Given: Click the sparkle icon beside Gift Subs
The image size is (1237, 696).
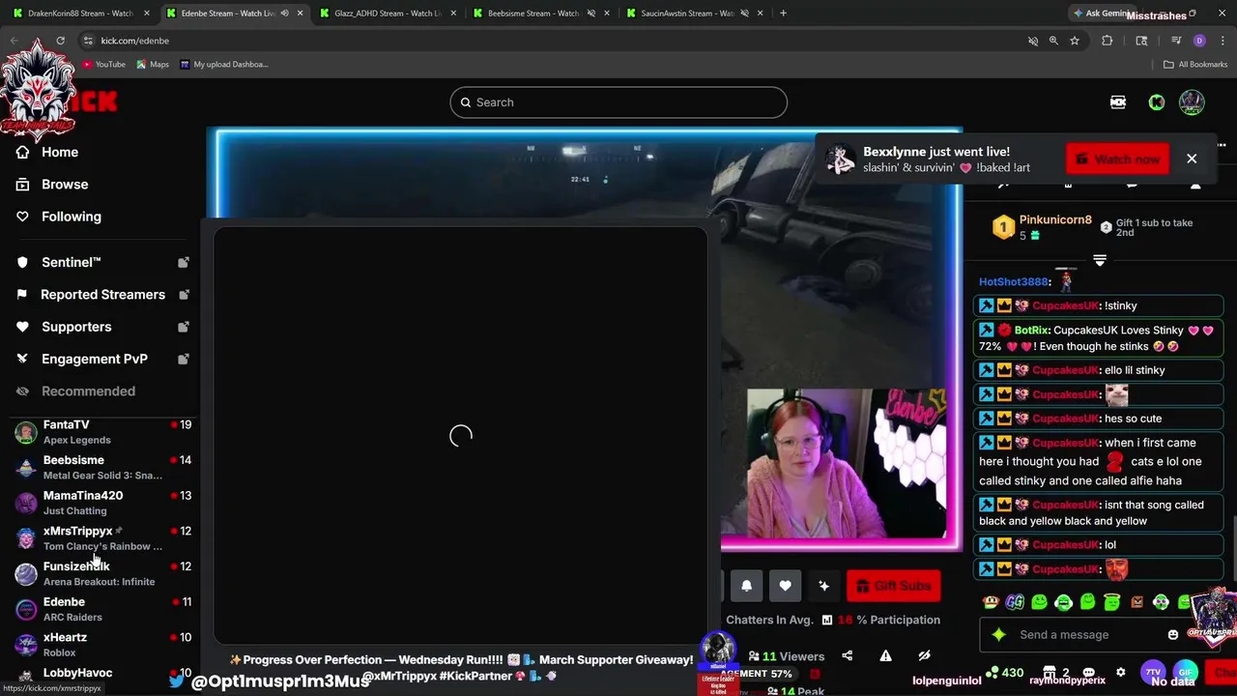Looking at the screenshot, I should 823,586.
